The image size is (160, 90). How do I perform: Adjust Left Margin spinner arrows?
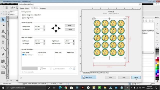(x=44, y=41)
